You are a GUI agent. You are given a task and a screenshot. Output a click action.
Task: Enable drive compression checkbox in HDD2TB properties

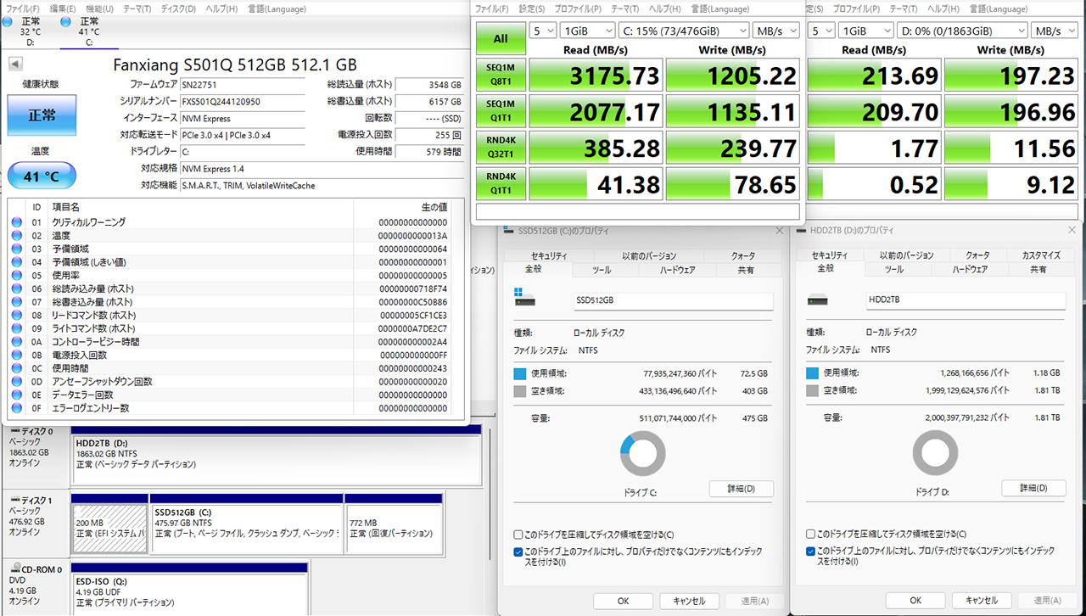[810, 535]
